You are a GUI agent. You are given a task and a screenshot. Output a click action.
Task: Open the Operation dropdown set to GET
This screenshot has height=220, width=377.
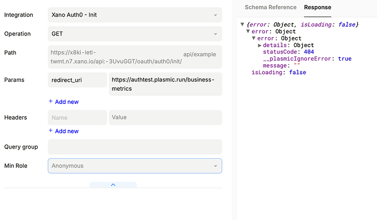[x=134, y=34]
